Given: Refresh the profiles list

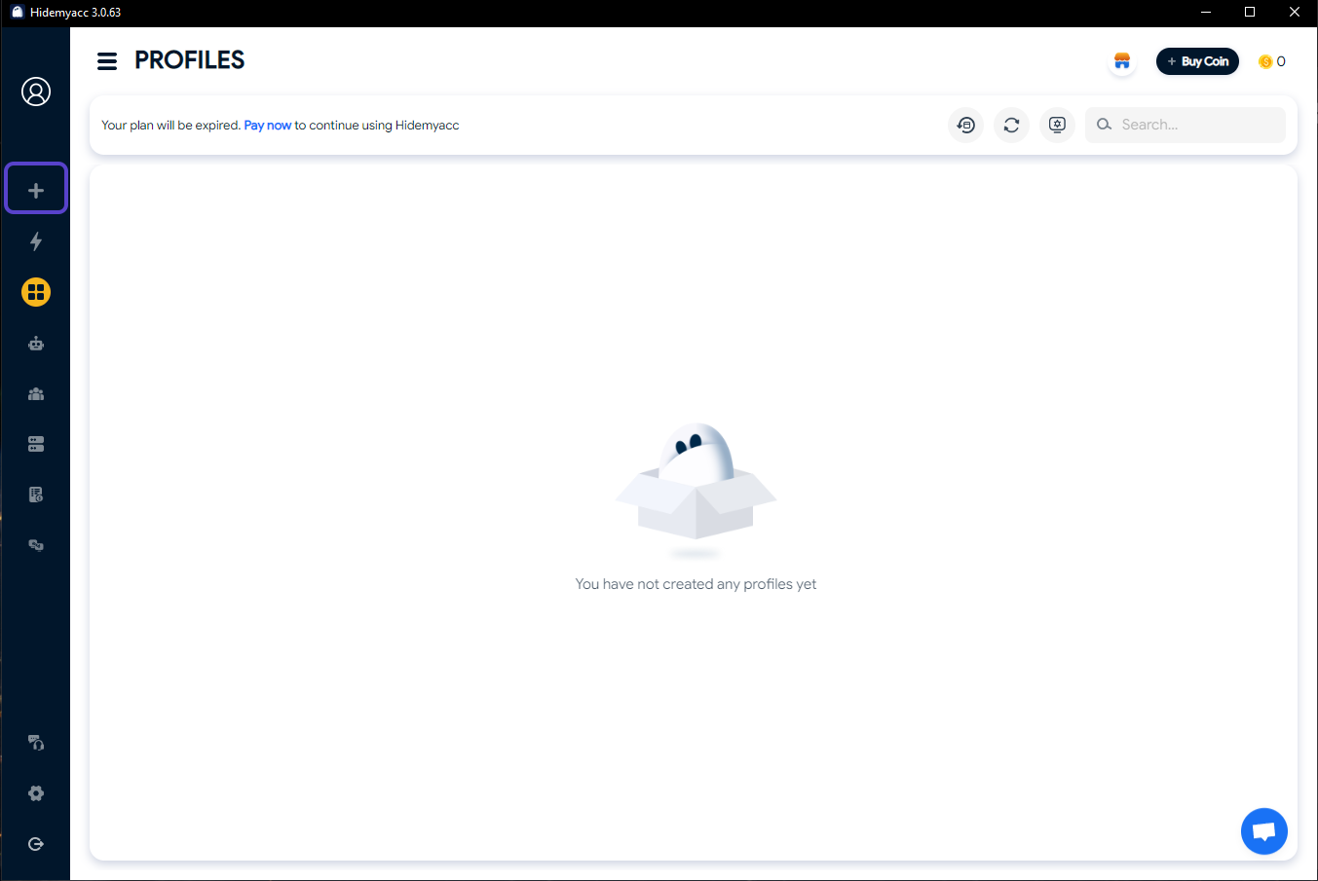Looking at the screenshot, I should click(1011, 125).
